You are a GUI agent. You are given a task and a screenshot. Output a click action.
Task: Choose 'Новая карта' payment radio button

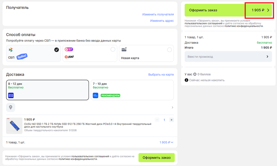[x=169, y=50]
